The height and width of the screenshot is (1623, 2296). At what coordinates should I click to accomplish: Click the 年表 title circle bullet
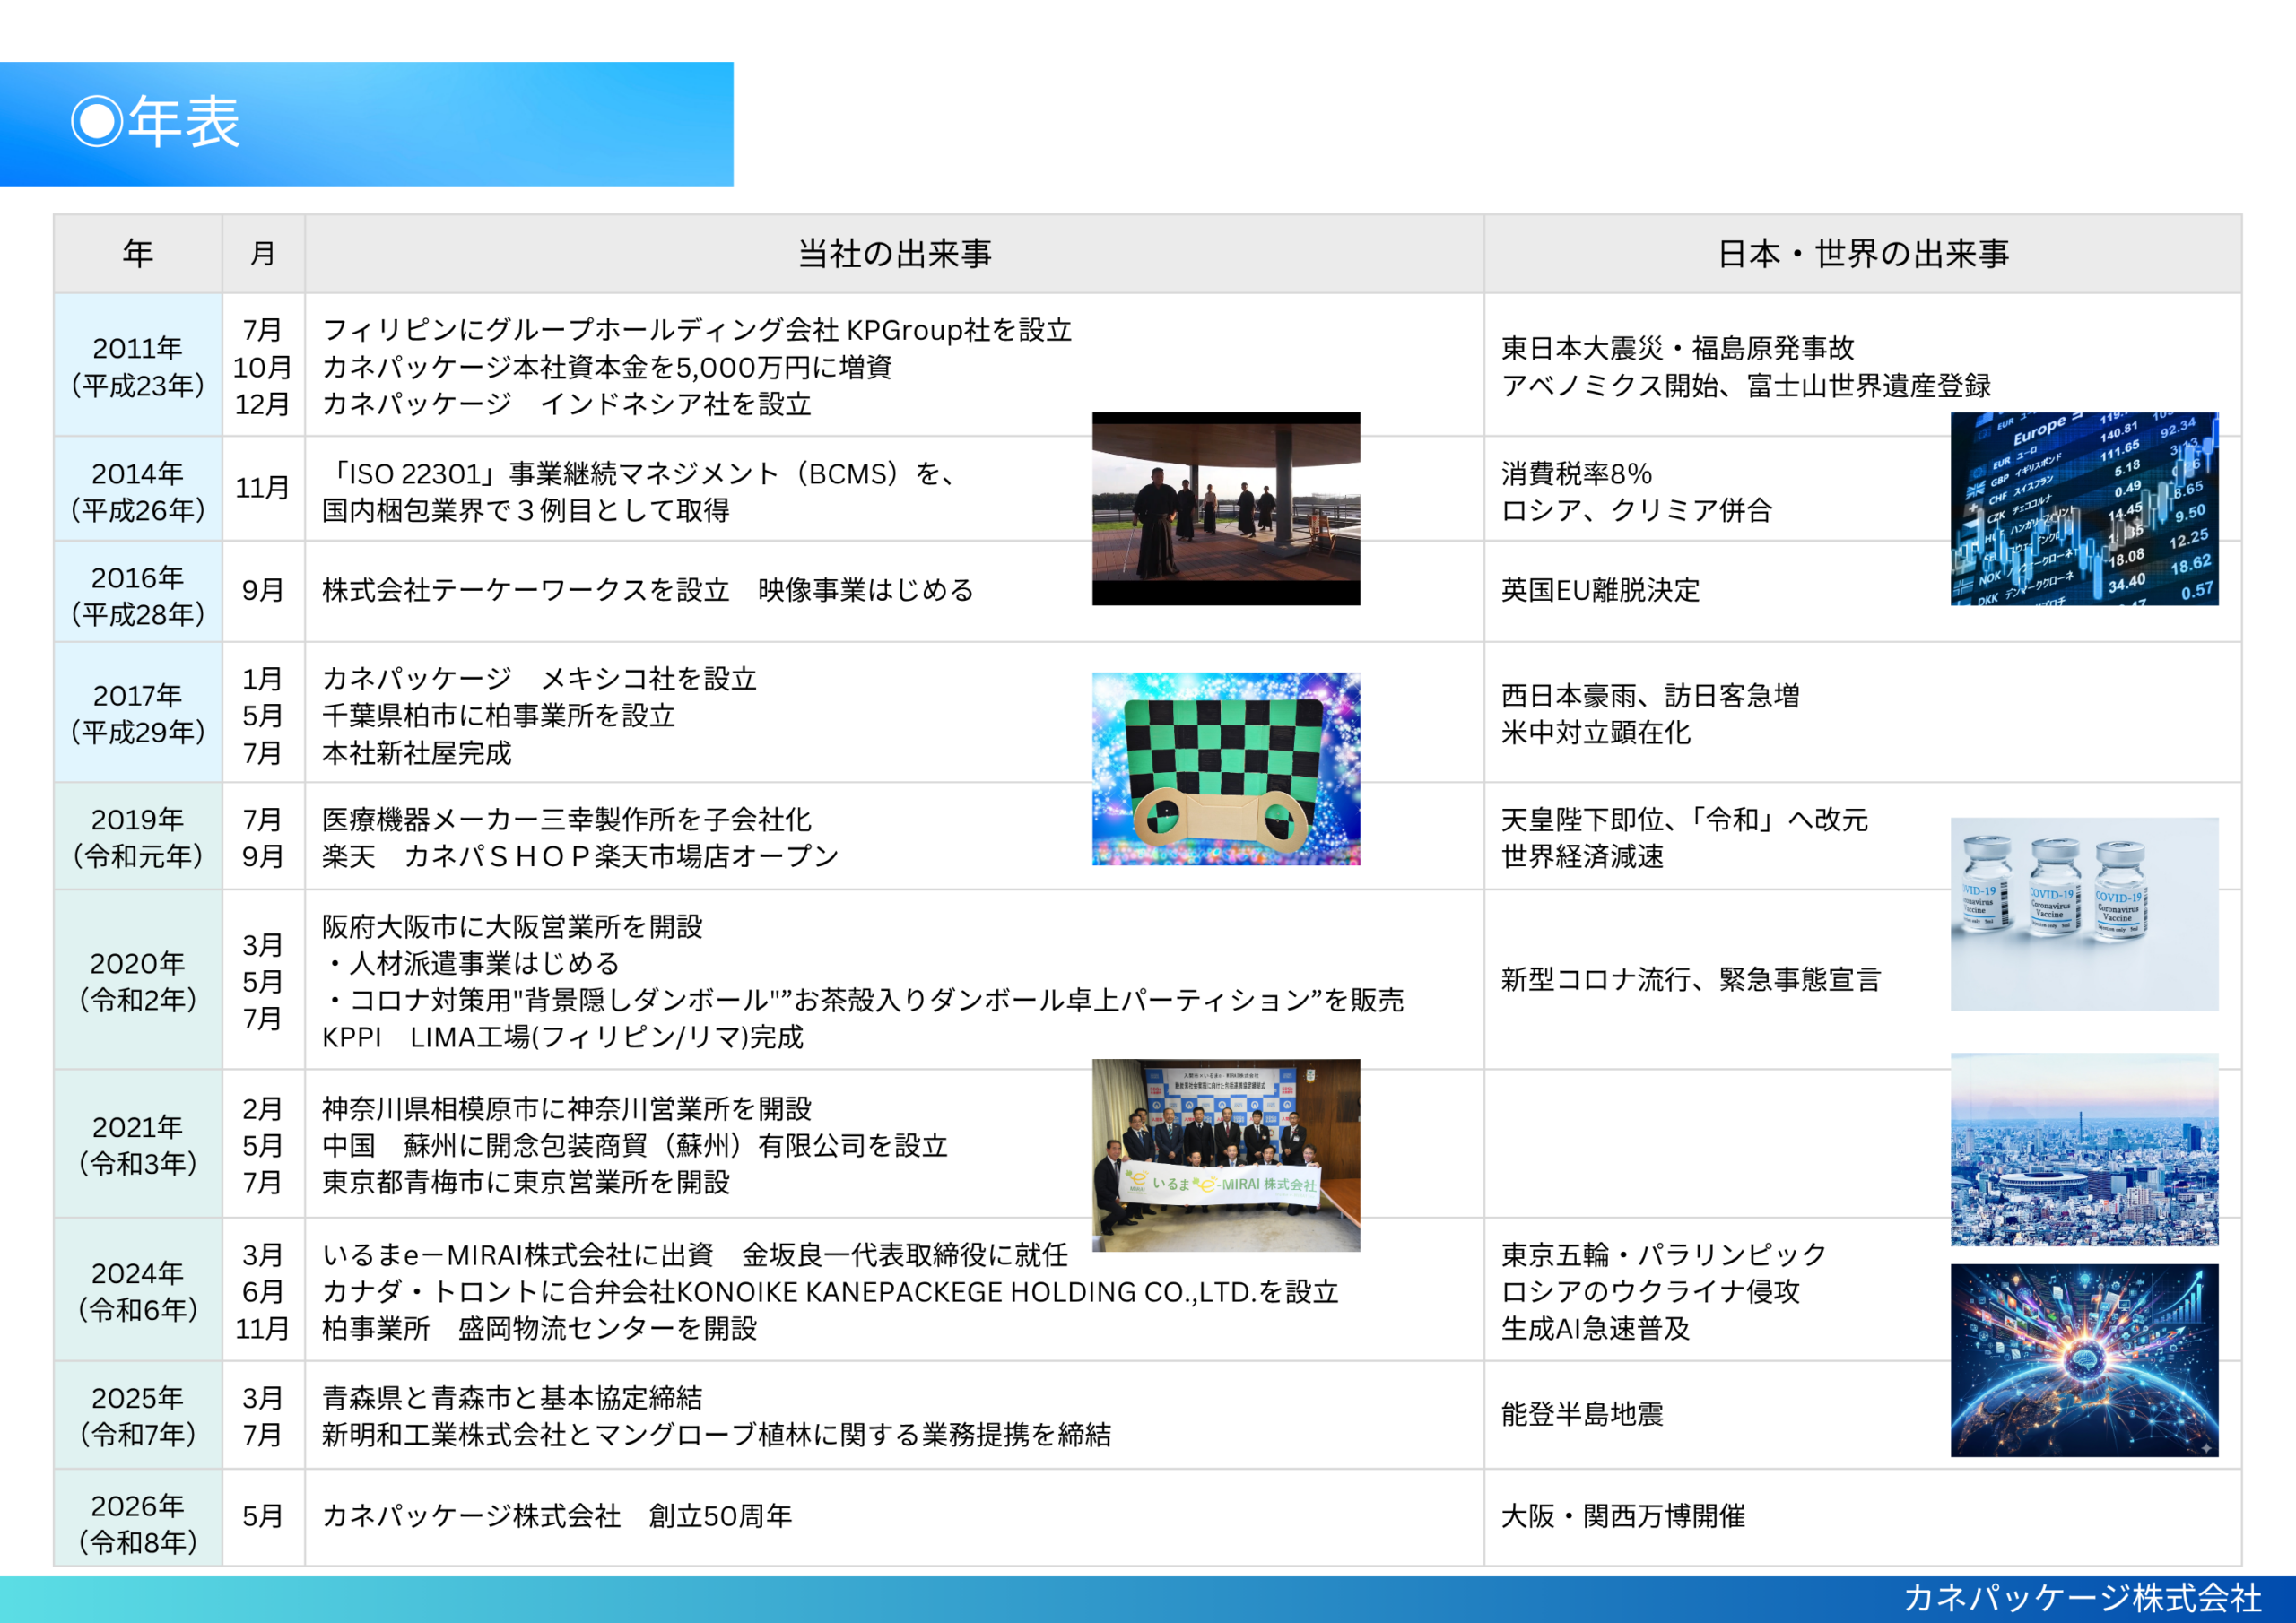(97, 121)
